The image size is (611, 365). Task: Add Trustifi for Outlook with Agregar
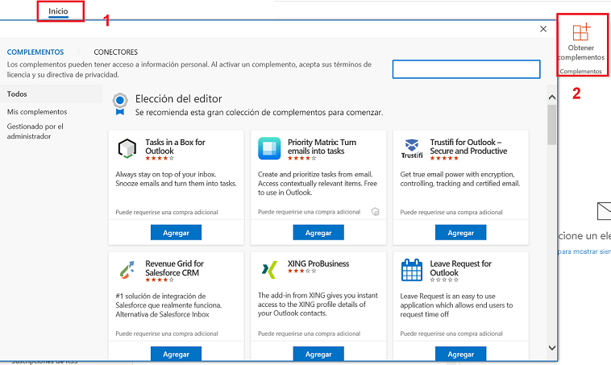click(x=460, y=233)
